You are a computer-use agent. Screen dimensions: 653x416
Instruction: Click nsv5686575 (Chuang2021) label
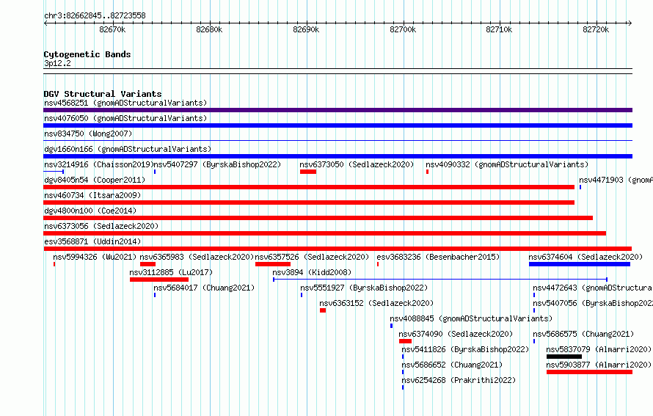pos(583,334)
